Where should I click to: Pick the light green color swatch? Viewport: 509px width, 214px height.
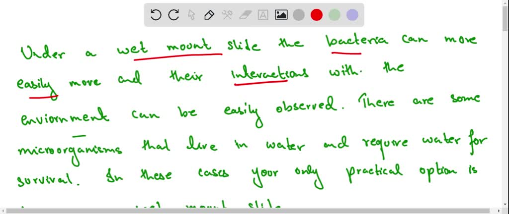pos(335,15)
